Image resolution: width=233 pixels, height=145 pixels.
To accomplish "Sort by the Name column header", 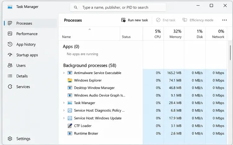I will point(90,34).
